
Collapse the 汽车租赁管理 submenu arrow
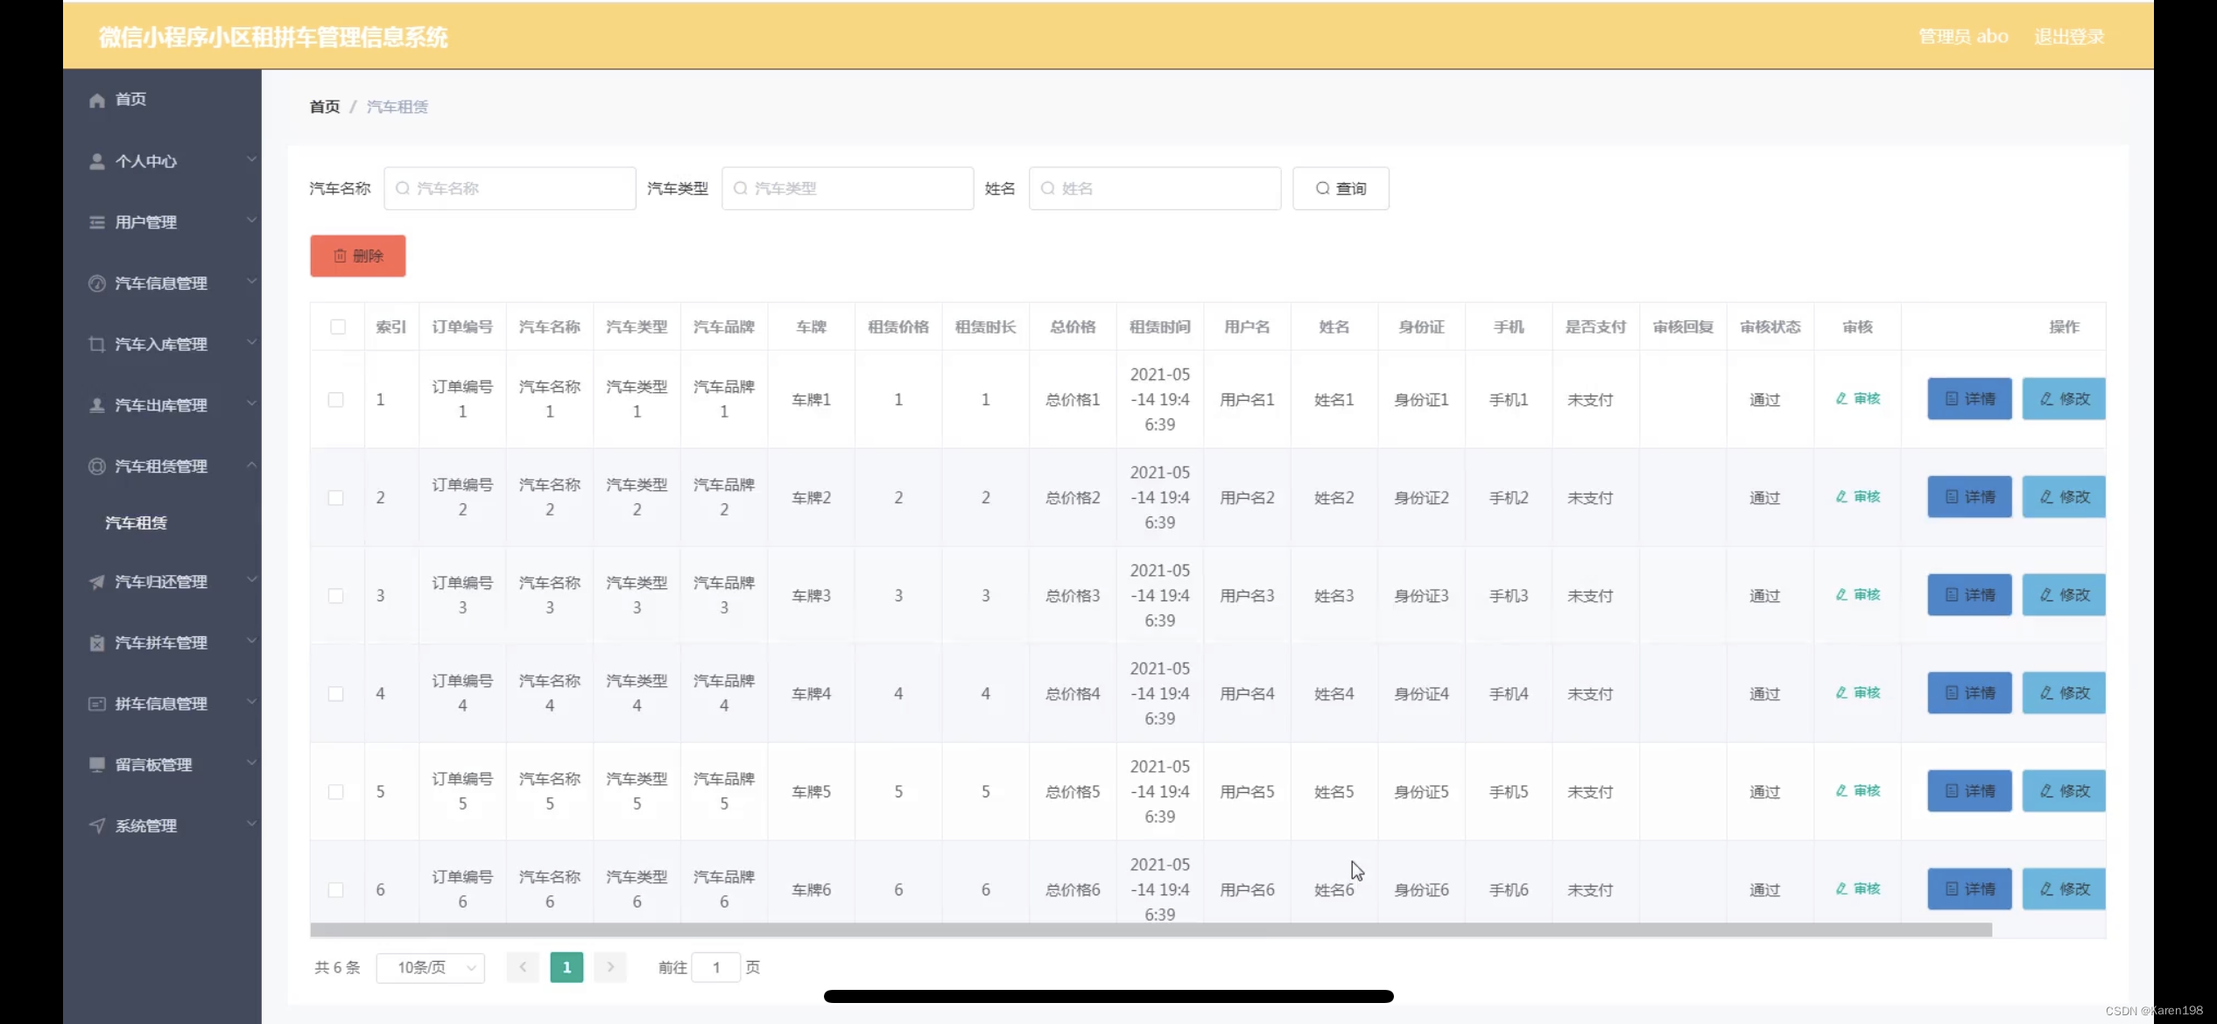[x=251, y=464]
